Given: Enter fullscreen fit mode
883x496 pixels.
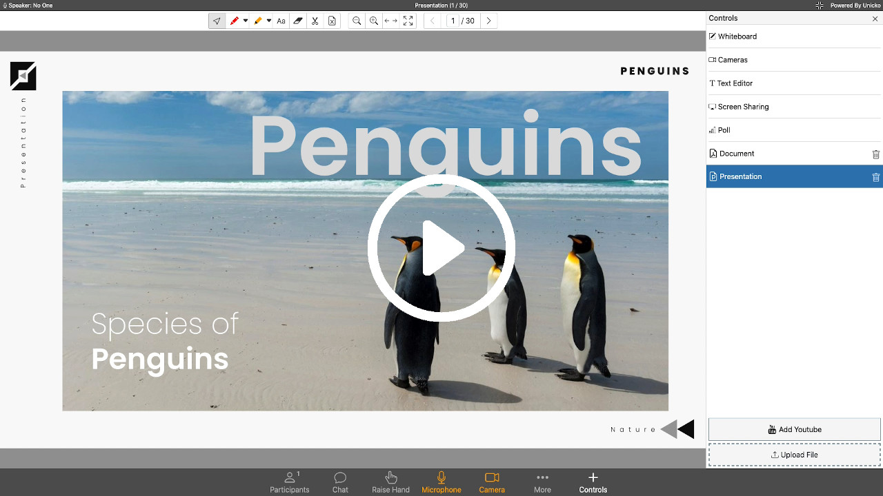Looking at the screenshot, I should point(408,21).
